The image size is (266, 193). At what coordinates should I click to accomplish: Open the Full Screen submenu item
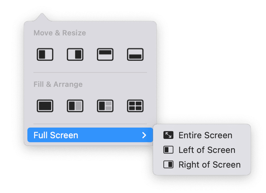56,135
